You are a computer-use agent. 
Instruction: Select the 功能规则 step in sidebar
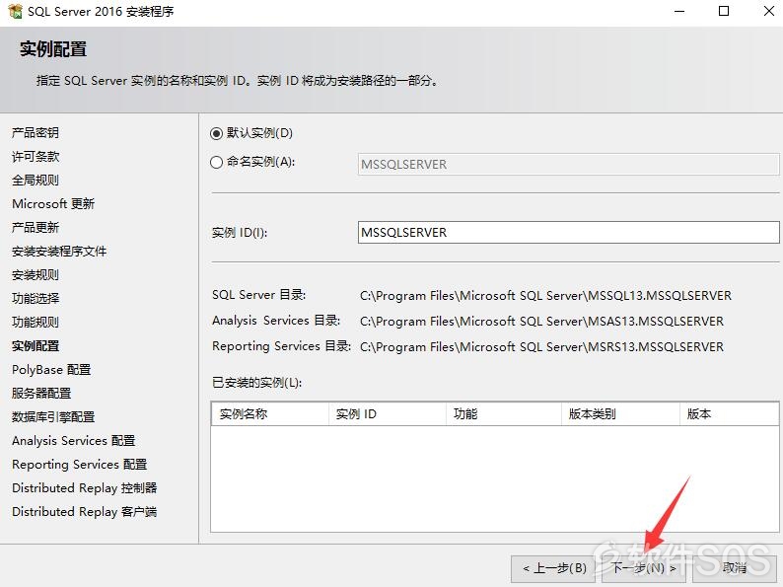click(x=35, y=323)
